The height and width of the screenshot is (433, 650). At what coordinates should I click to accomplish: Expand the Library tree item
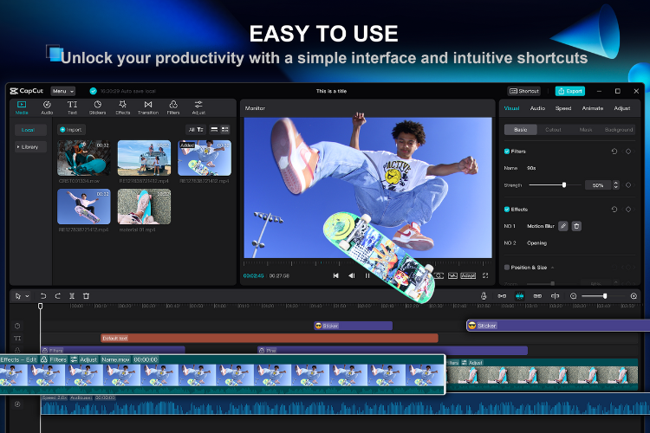[x=29, y=147]
